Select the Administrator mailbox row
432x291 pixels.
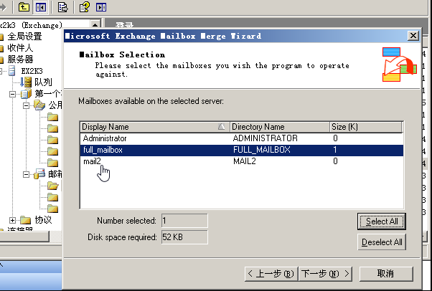click(105, 138)
